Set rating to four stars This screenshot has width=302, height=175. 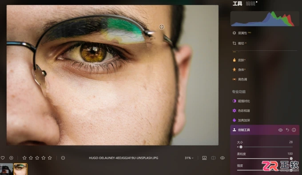point(44,158)
